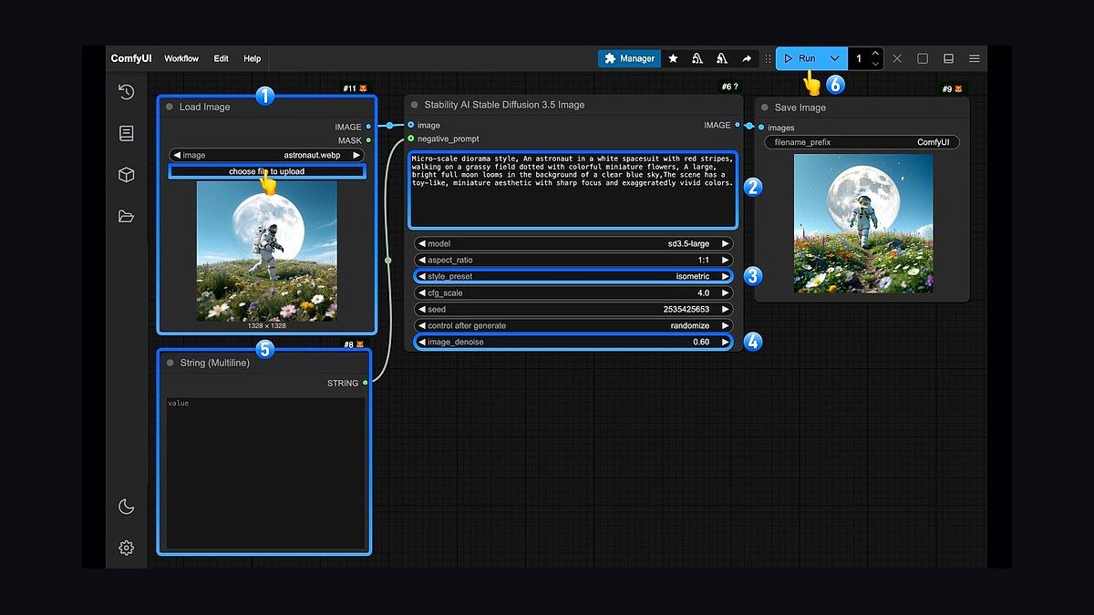Image resolution: width=1094 pixels, height=615 pixels.
Task: Click the star icon in the top toolbar
Action: point(673,58)
